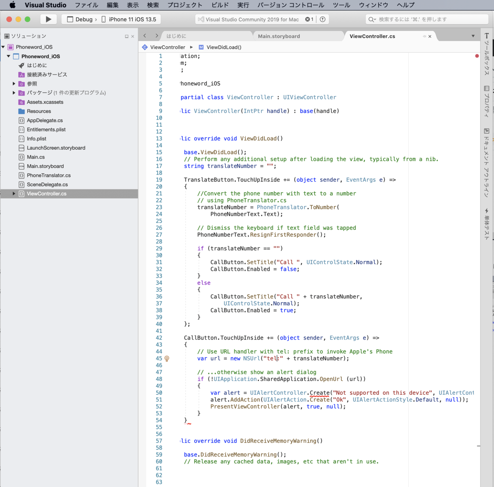Click the ViewDidLoad() breadcrumb member
The height and width of the screenshot is (487, 494).
point(220,47)
